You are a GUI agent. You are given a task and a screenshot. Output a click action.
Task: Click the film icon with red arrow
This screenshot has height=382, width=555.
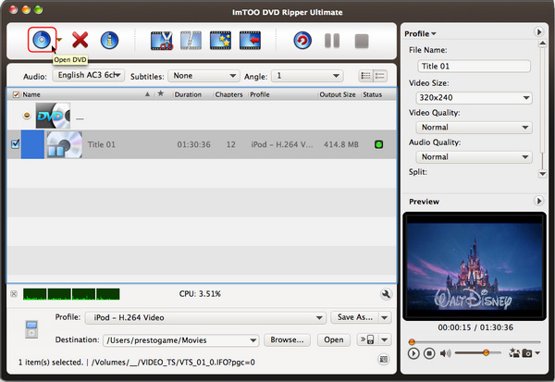[x=251, y=41]
